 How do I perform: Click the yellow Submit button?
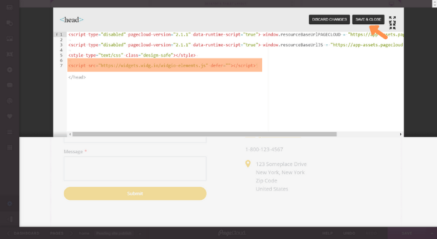pyautogui.click(x=135, y=194)
